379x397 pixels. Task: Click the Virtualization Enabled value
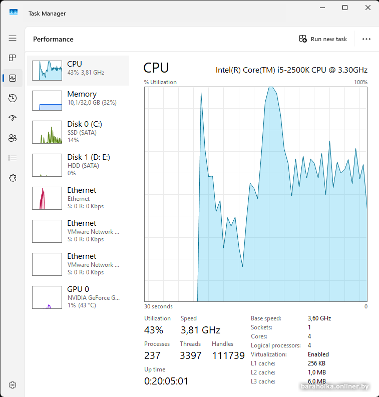pyautogui.click(x=318, y=354)
